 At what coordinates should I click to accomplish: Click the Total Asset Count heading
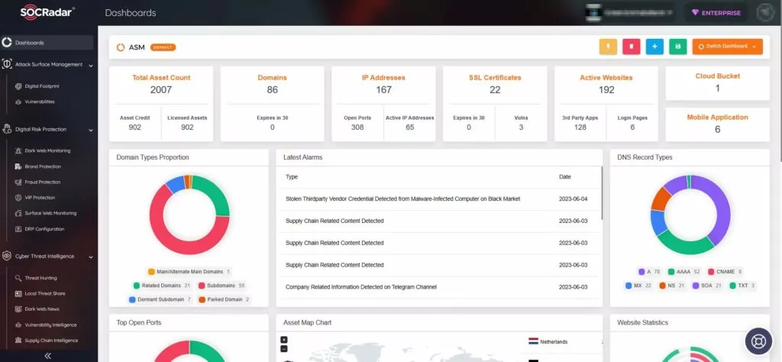pyautogui.click(x=161, y=78)
